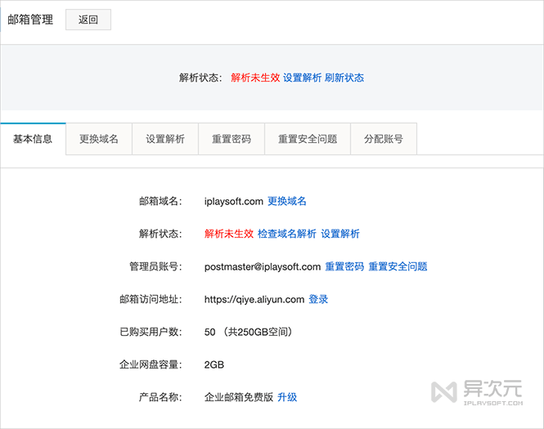Click 重置密码 link beside the postmaster account
Viewport: 544px width, 429px height.
[x=344, y=266]
